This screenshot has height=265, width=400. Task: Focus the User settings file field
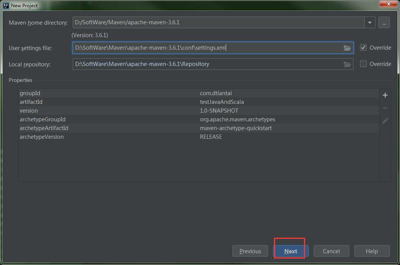[x=213, y=48]
